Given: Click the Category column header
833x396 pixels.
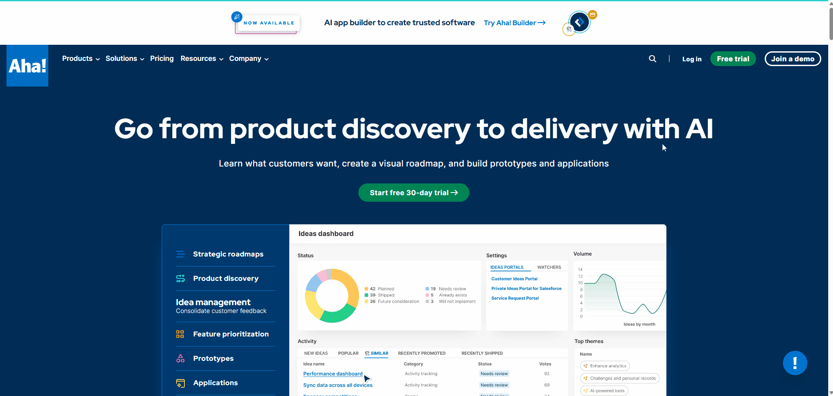Looking at the screenshot, I should pos(413,364).
